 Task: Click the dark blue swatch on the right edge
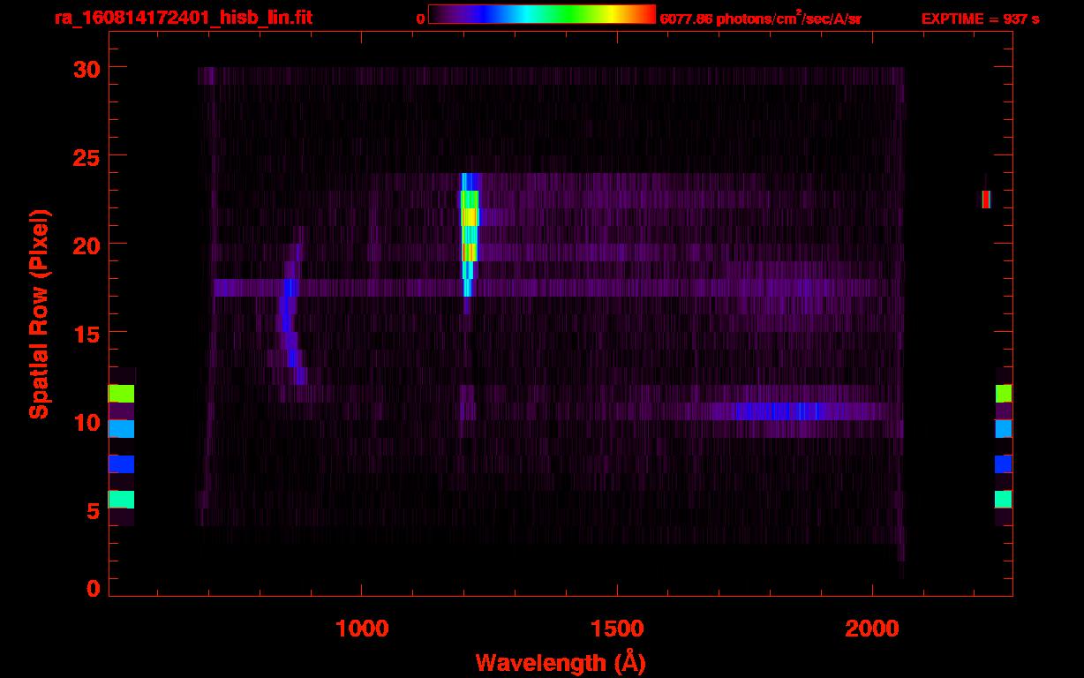pyautogui.click(x=1004, y=463)
